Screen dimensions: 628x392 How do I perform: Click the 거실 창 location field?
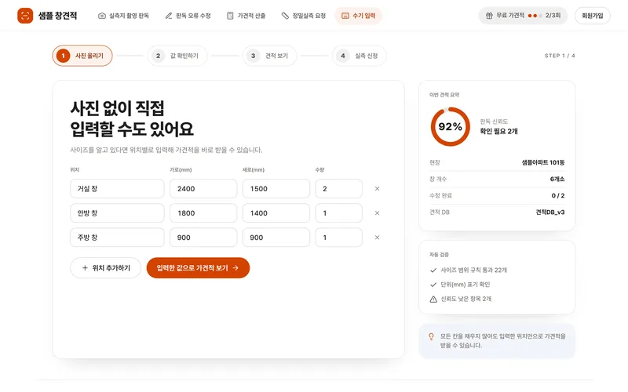coord(117,189)
